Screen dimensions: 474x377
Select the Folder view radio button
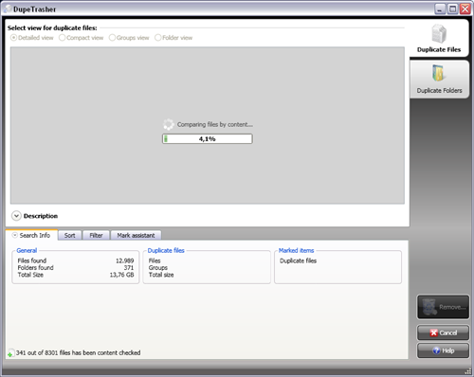(158, 38)
